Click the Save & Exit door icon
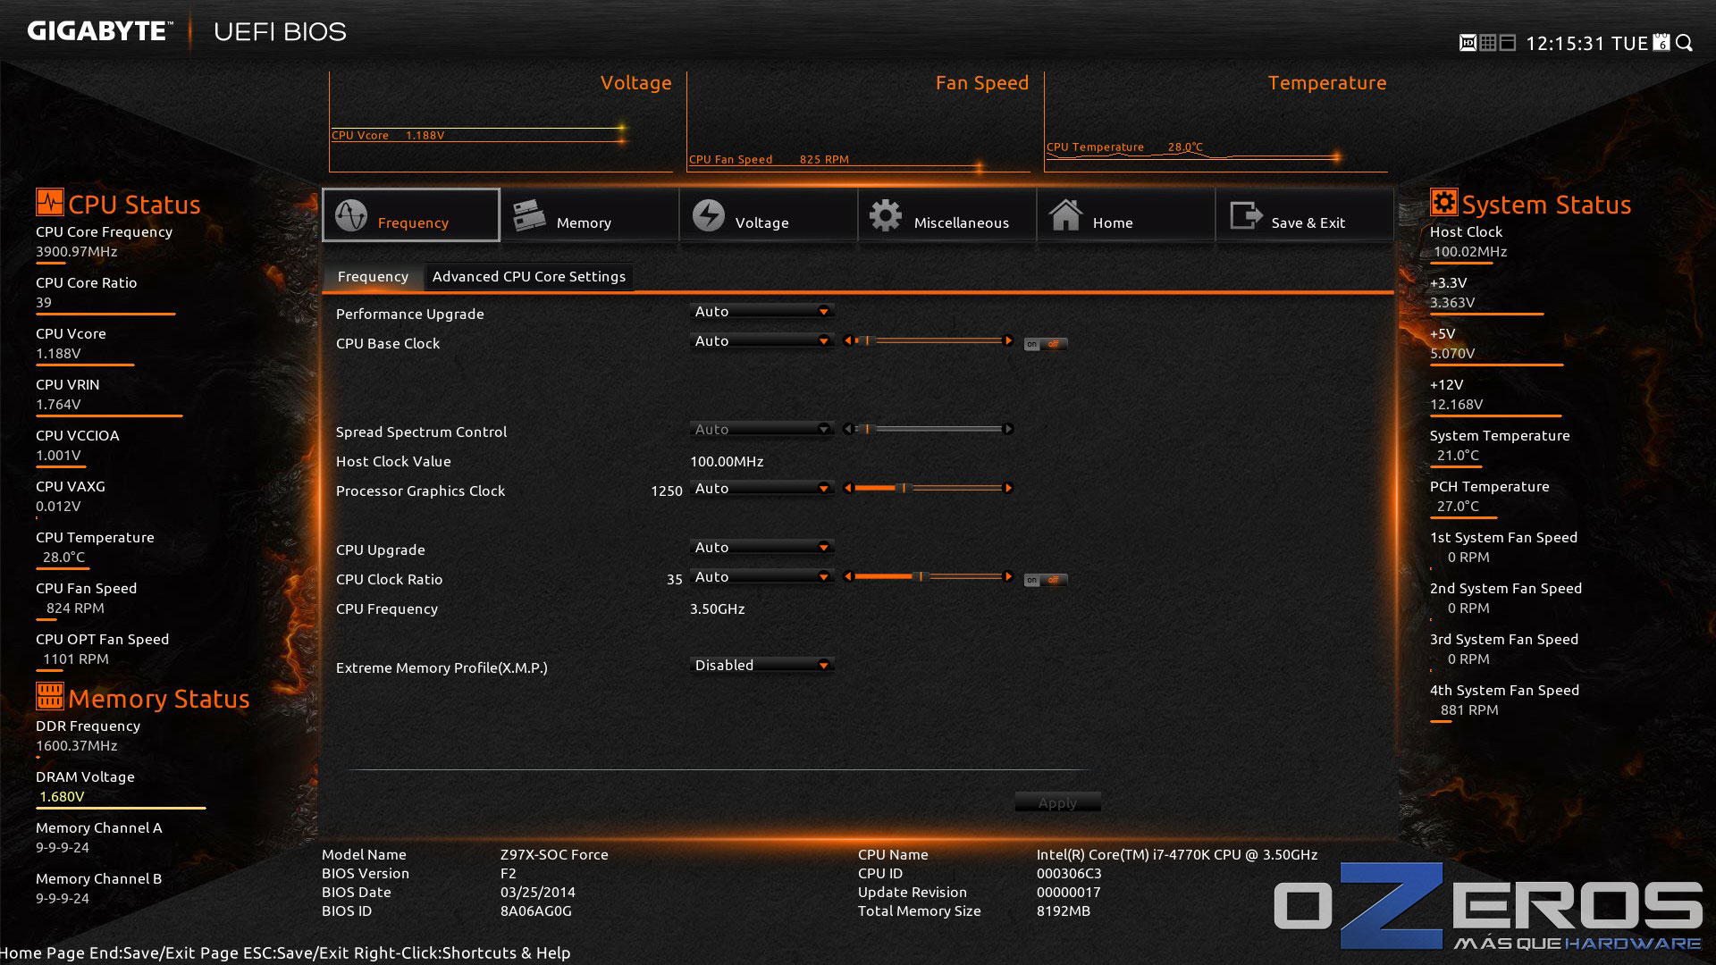1716x965 pixels. pos(1246,215)
